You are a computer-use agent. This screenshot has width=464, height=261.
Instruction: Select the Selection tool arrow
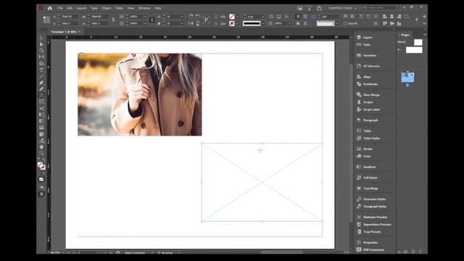point(41,38)
